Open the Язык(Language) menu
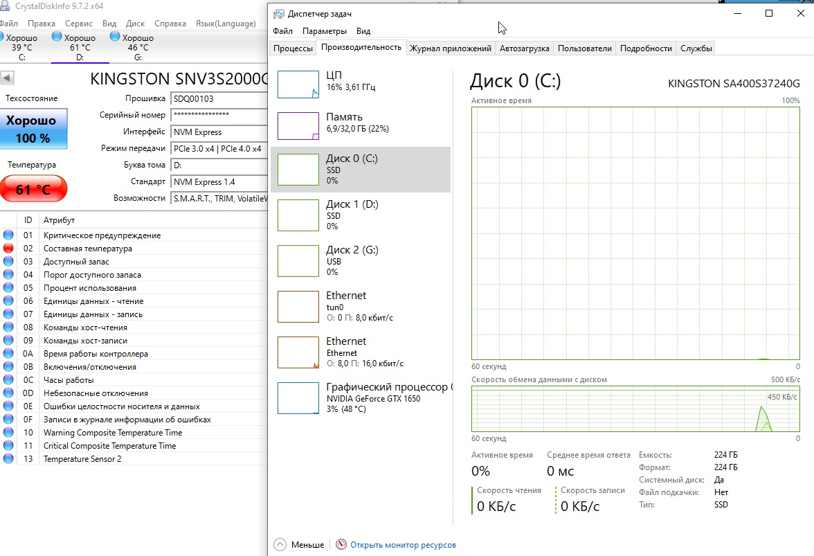 coord(226,24)
